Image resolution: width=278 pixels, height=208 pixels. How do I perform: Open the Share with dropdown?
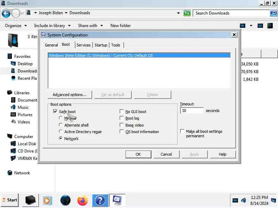coord(90,26)
